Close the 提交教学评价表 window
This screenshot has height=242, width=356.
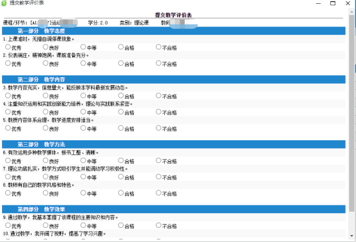pos(348,3)
